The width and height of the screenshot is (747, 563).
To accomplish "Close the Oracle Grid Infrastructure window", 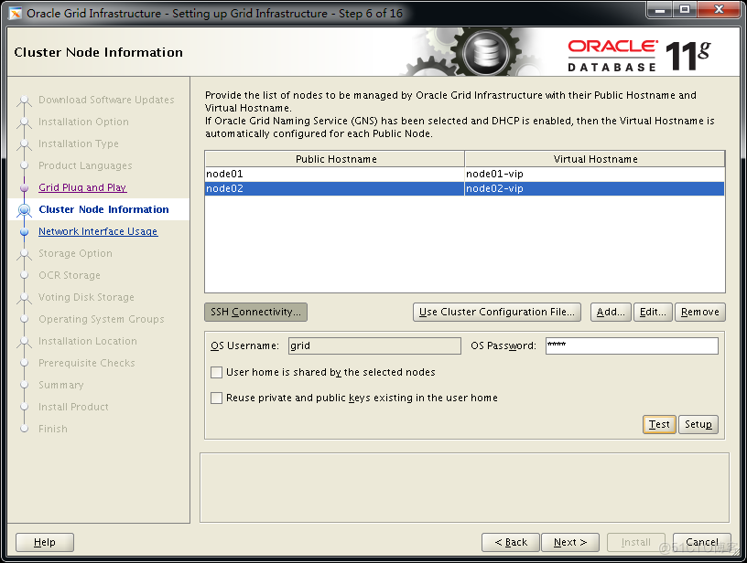I will pyautogui.click(x=719, y=9).
